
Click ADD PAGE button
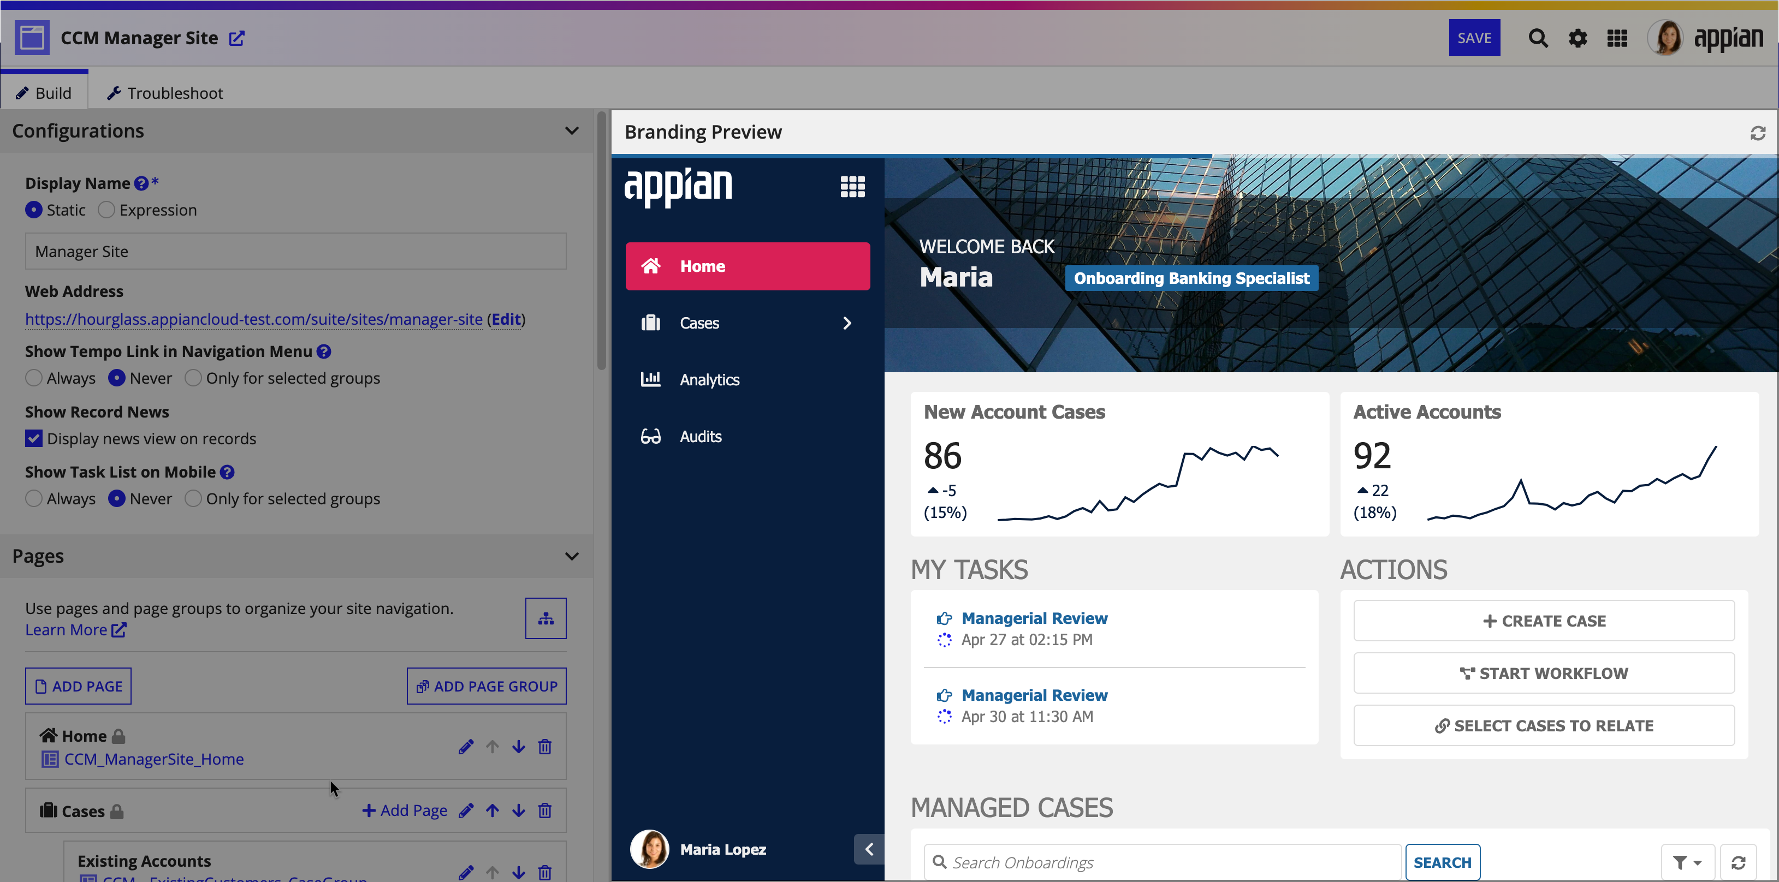point(78,686)
